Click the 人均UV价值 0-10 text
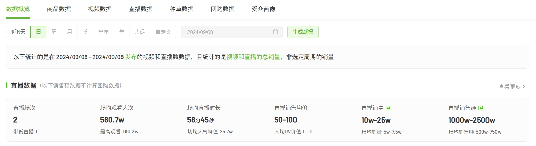Viewport: 536px width, 146px height. (293, 132)
